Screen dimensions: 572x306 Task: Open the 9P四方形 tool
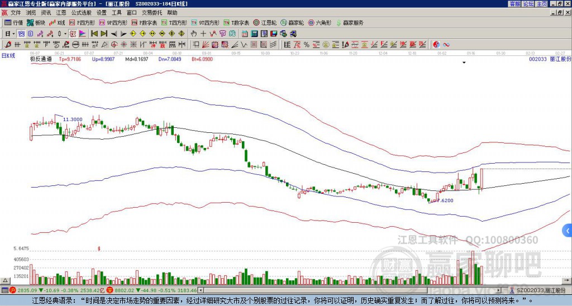113,22
